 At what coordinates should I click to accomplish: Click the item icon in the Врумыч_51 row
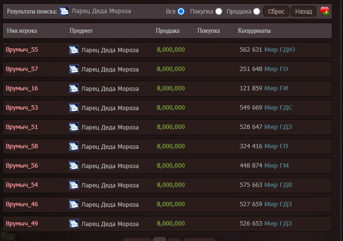[x=74, y=127]
